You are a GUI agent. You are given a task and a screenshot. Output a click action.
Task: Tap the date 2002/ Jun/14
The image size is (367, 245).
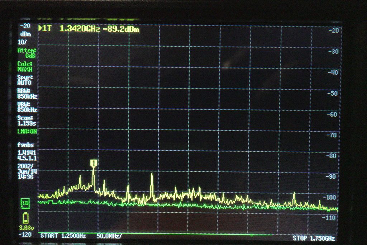point(27,169)
